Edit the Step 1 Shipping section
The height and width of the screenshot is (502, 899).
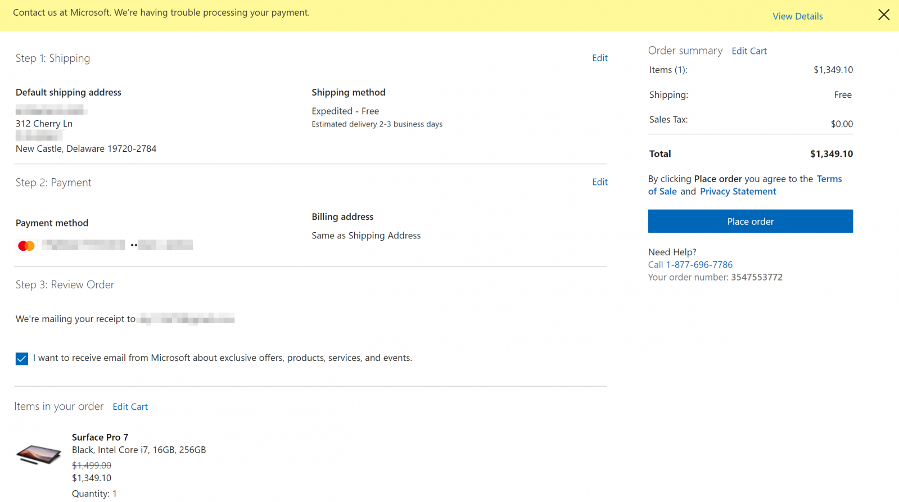pos(599,58)
